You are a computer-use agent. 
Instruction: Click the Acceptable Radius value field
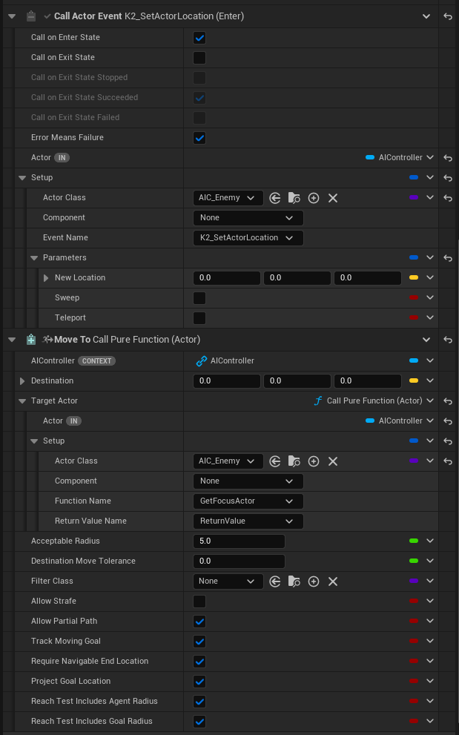click(239, 541)
